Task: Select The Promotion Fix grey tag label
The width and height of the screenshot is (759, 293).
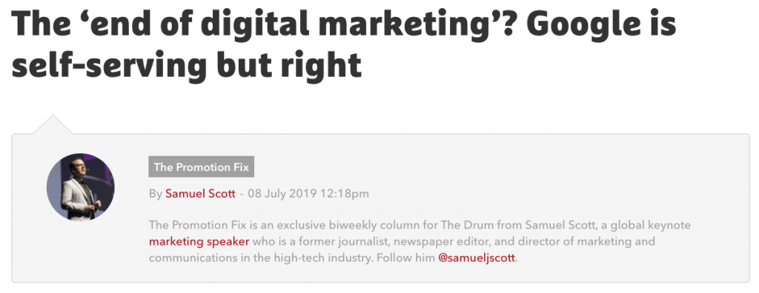Action: (x=202, y=167)
